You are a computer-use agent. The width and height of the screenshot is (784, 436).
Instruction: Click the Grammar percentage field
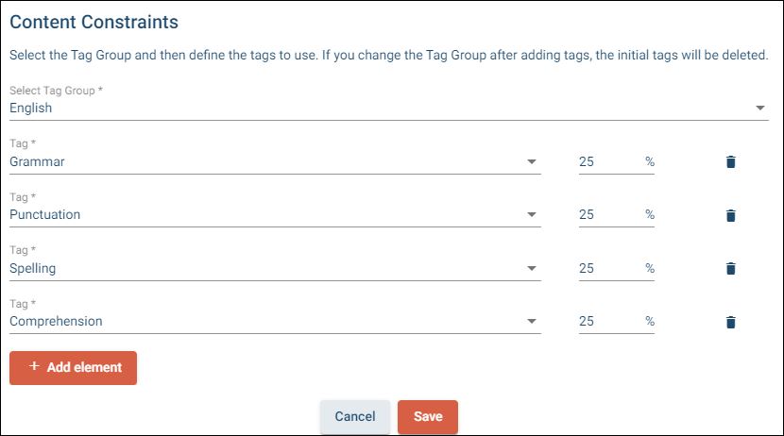point(607,161)
